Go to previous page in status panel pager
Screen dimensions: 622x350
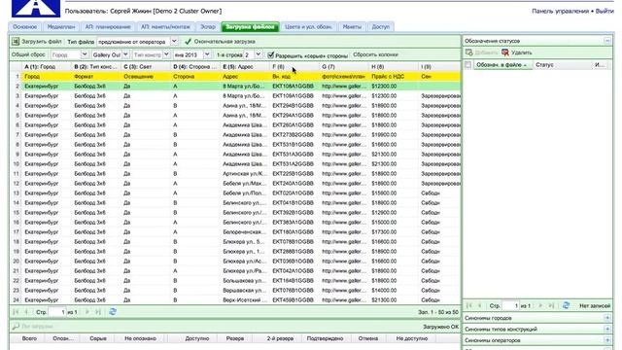[x=480, y=305]
